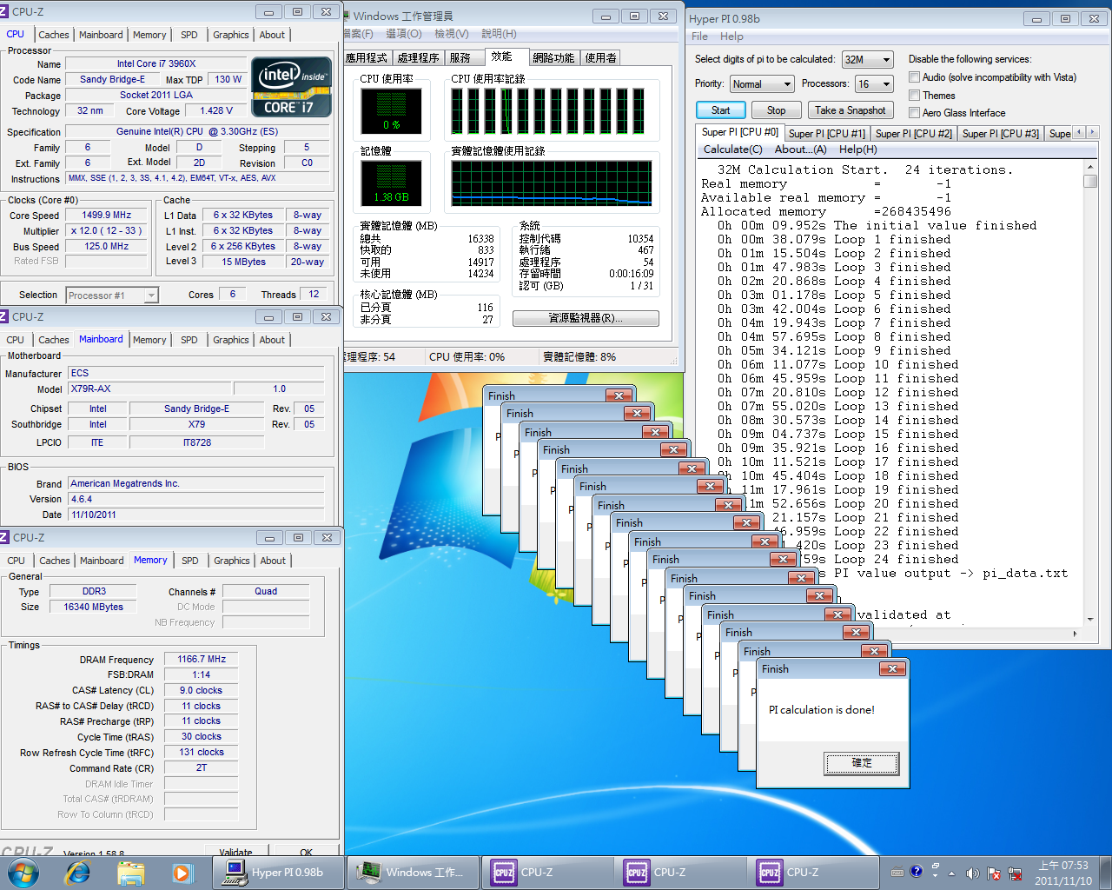Activate the second CPU-Z taskbar button
This screenshot has width=1112, height=890.
tap(680, 872)
